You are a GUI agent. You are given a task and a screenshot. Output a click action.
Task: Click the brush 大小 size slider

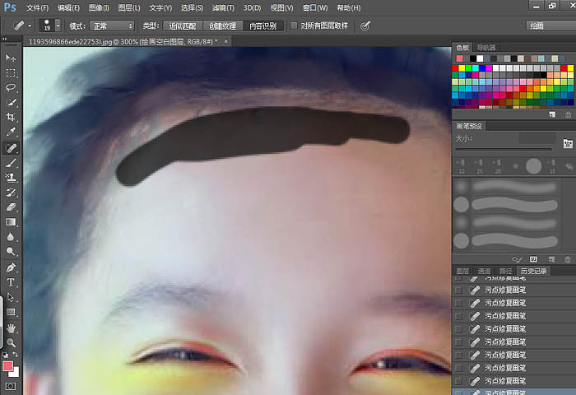(504, 150)
